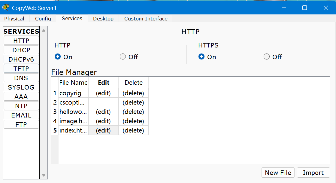Select the HTTP On radio button

(58, 57)
